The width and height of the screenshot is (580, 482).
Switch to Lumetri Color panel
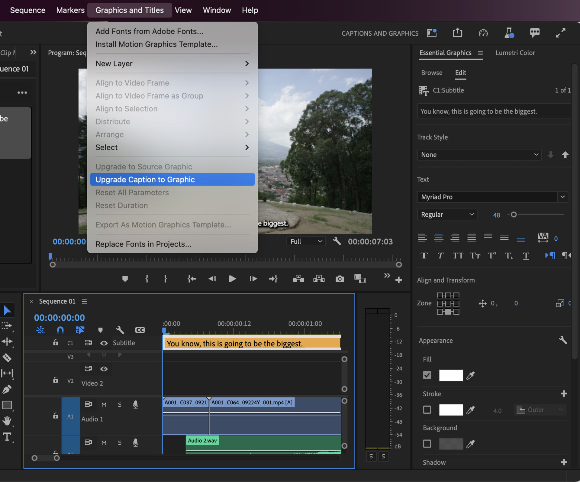(x=516, y=53)
